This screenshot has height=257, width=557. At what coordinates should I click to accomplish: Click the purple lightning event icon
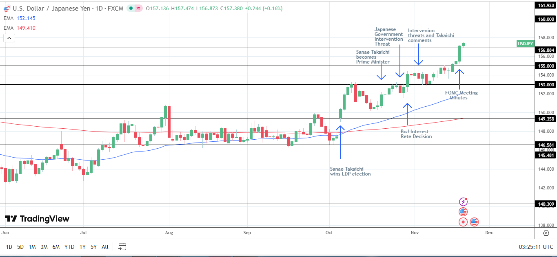point(463,202)
